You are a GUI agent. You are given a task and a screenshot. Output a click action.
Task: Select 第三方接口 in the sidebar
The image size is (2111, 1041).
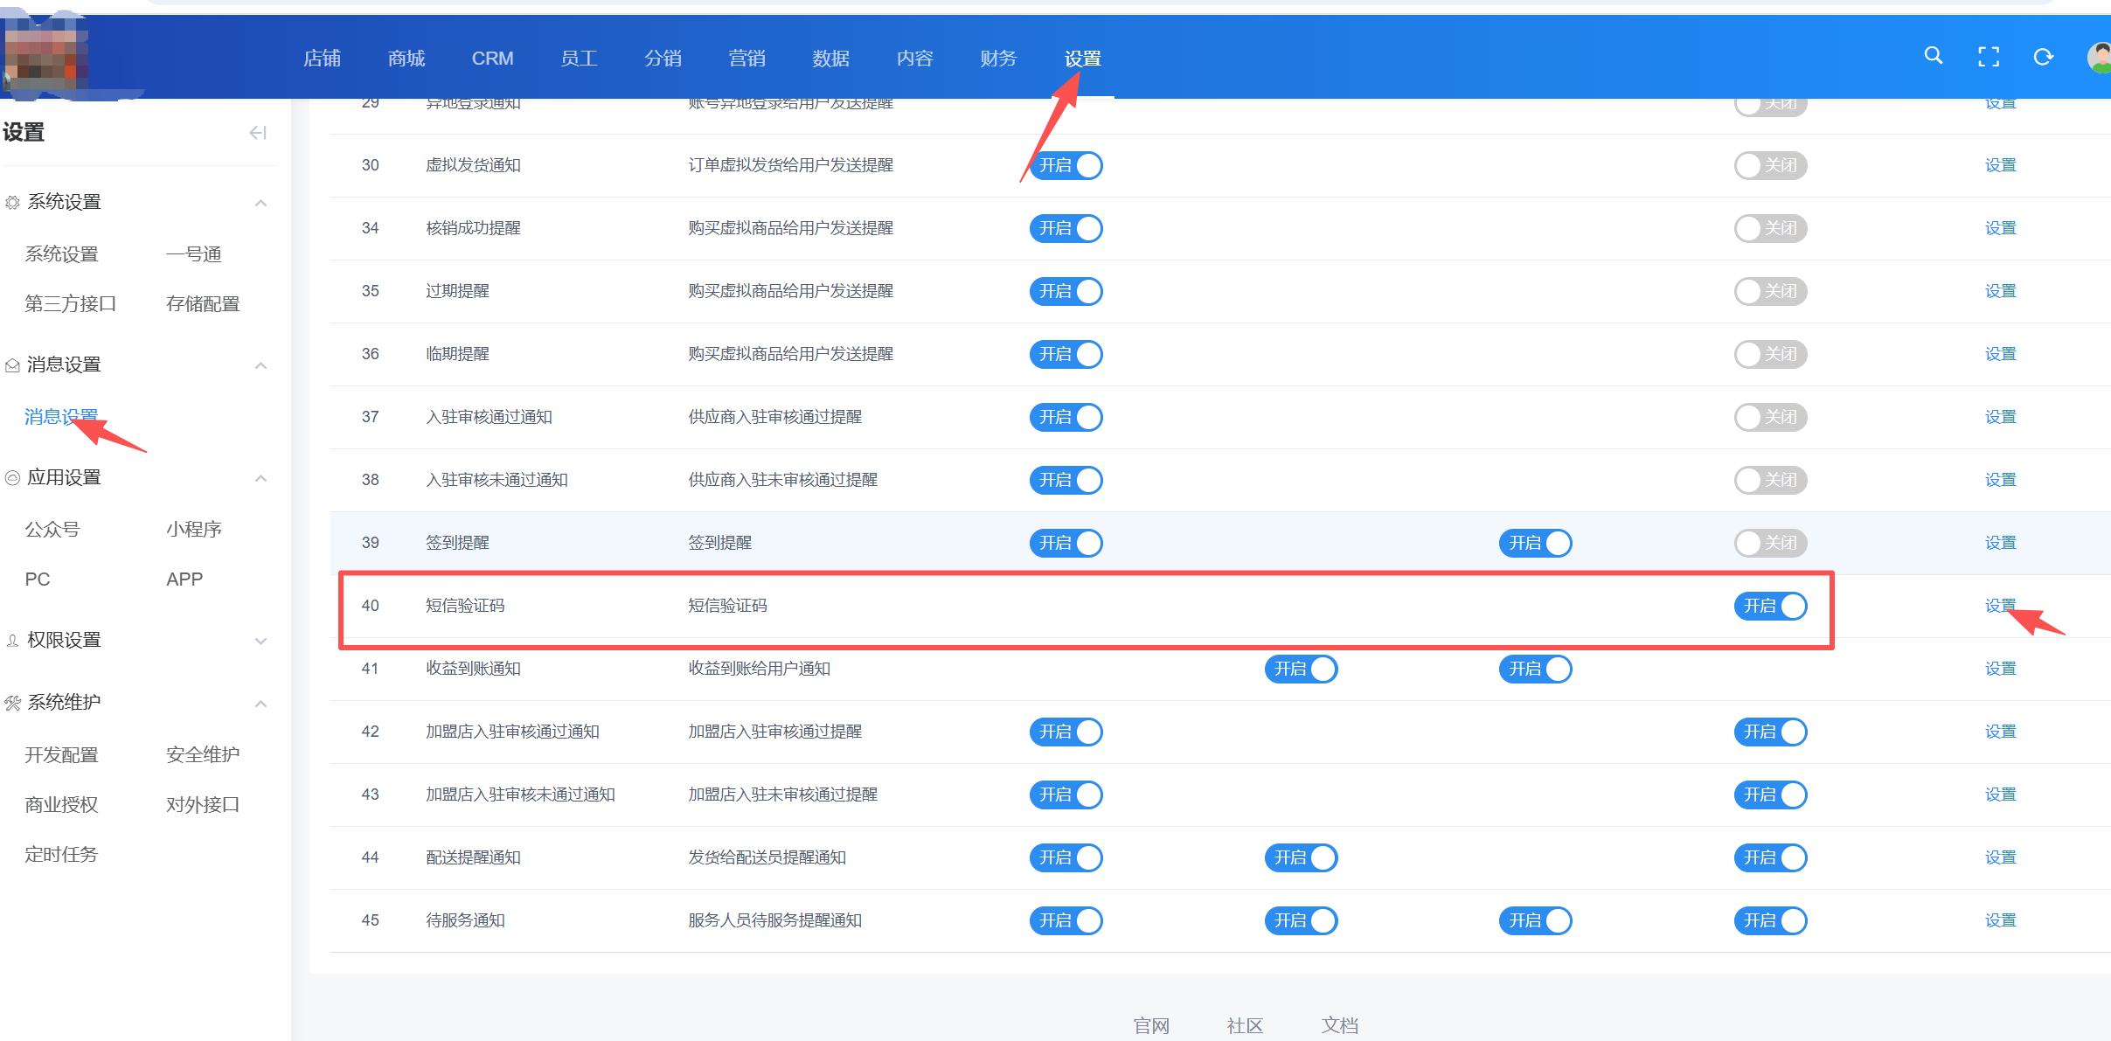pyautogui.click(x=70, y=304)
